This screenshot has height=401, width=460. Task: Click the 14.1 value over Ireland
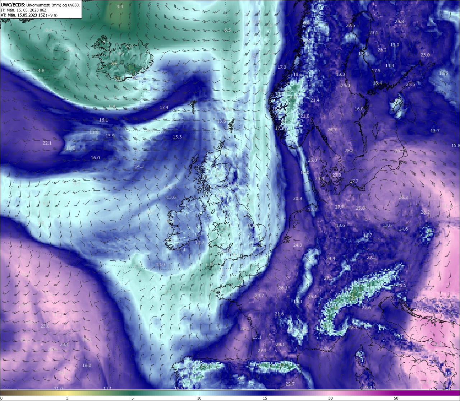[181, 250]
